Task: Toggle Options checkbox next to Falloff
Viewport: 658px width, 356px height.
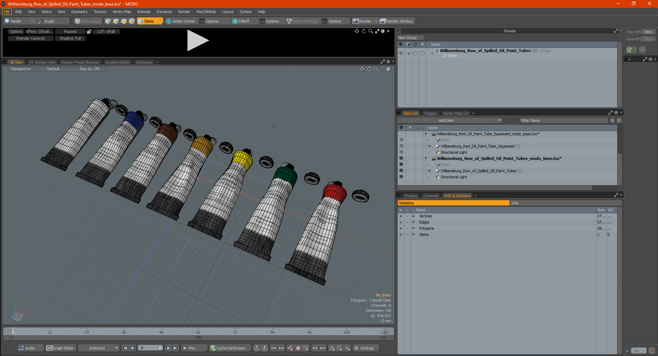Action: pos(262,21)
